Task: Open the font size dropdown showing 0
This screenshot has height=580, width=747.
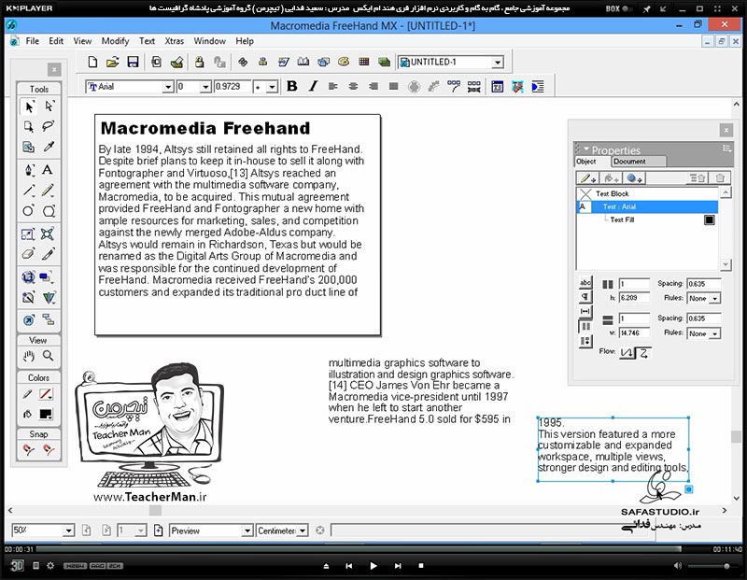Action: tap(205, 87)
